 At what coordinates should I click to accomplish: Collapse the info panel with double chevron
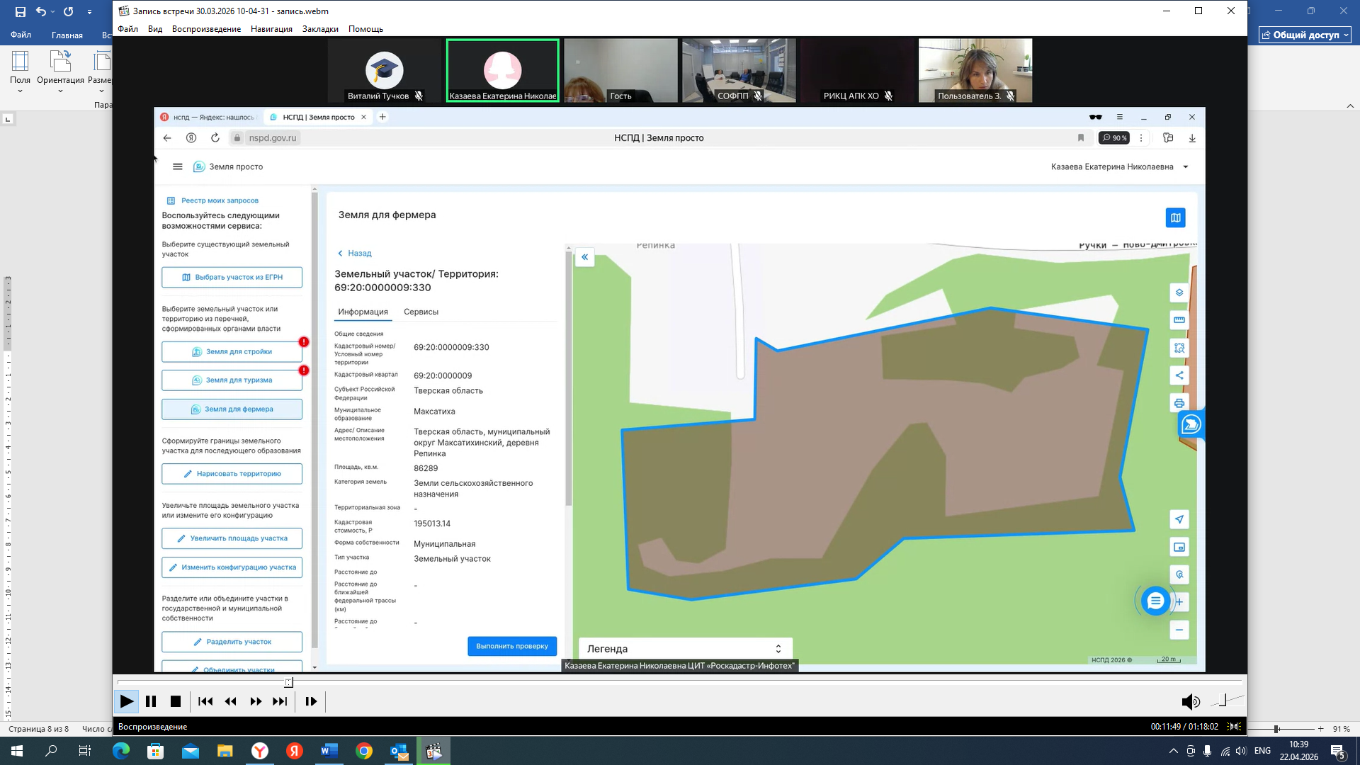[x=584, y=257]
